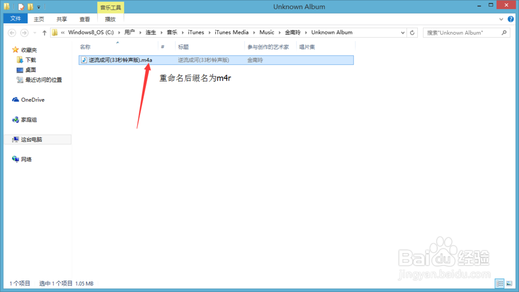This screenshot has height=292, width=519.
Task: Click the 收藏夹 star icon
Action: (15, 50)
